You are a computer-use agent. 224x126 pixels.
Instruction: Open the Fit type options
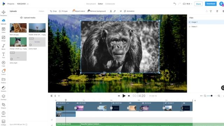(63, 11)
